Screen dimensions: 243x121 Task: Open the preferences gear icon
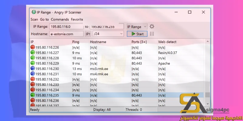152,27
